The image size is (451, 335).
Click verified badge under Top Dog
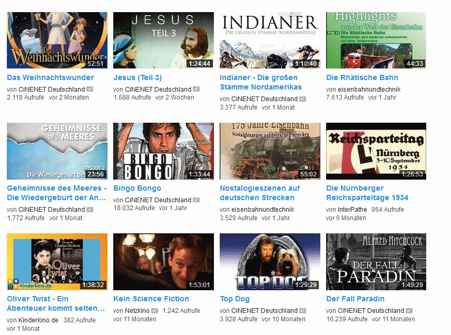click(302, 311)
